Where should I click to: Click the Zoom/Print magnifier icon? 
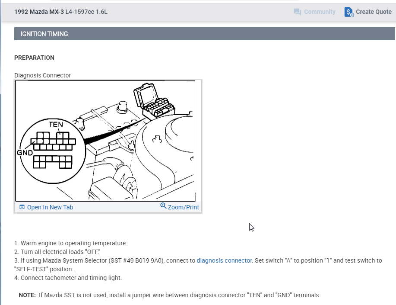163,206
